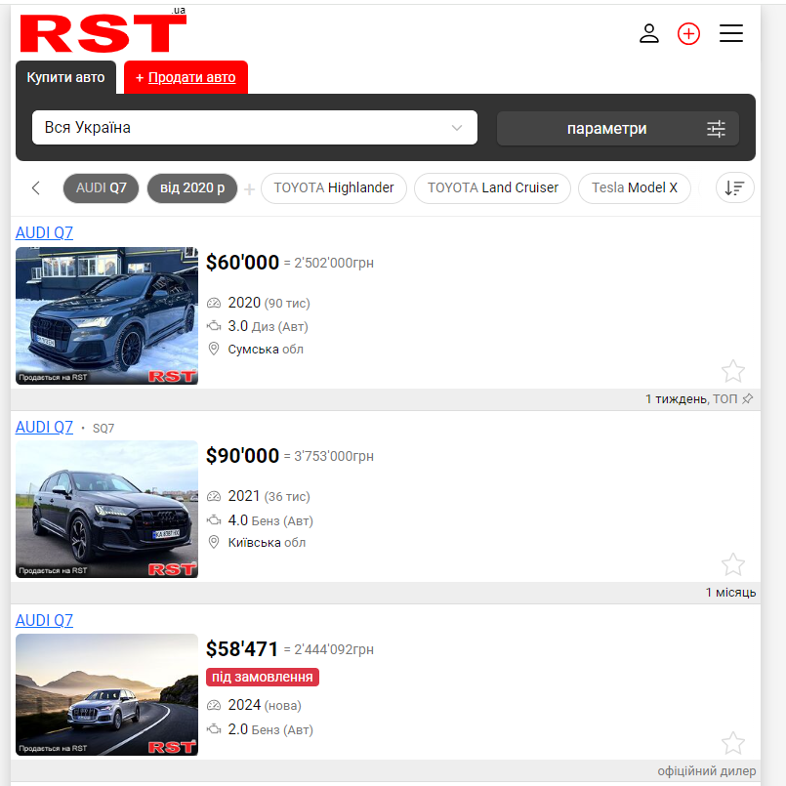
Task: Open the first AUDI Q7 listing link
Action: (x=43, y=232)
